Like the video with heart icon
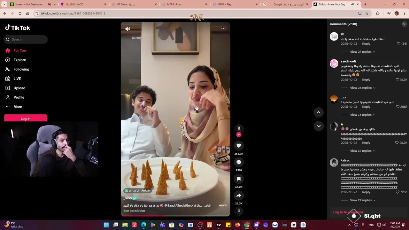The width and height of the screenshot is (409, 230). point(239,146)
